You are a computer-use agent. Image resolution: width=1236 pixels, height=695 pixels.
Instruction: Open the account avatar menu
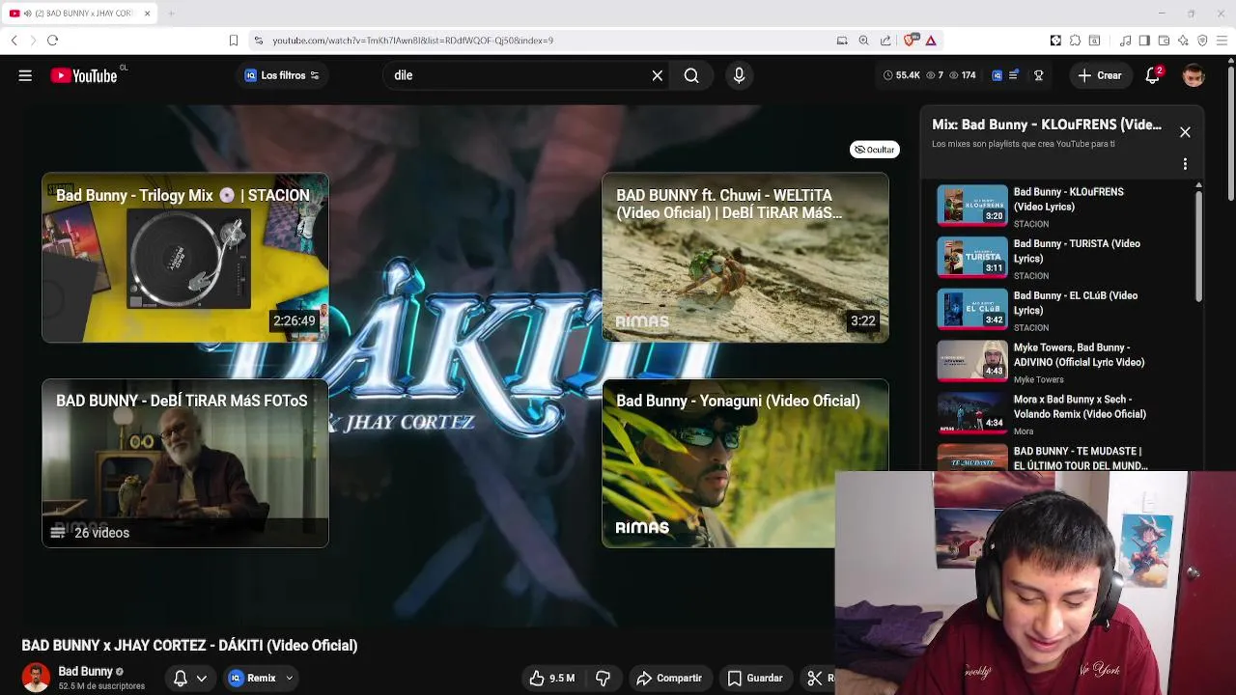(x=1194, y=75)
